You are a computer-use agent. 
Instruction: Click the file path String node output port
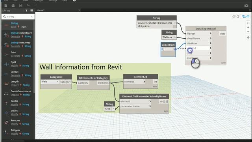(x=175, y=23)
